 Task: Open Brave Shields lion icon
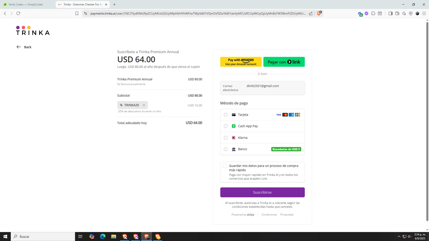[319, 13]
